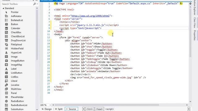
Task: Switch to the Design view tab
Action: 47,109
